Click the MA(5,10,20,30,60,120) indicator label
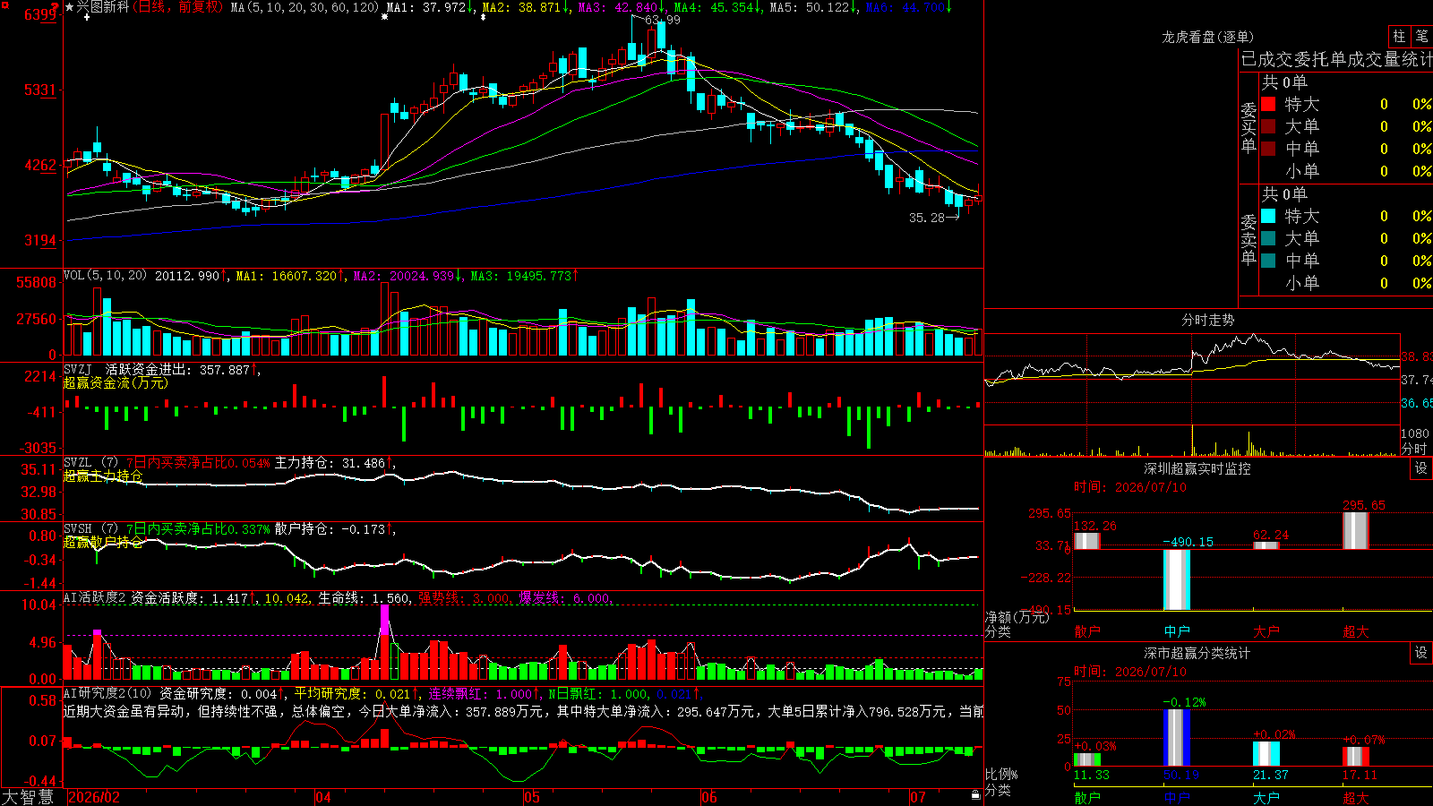Image resolution: width=1433 pixels, height=806 pixels. [305, 7]
